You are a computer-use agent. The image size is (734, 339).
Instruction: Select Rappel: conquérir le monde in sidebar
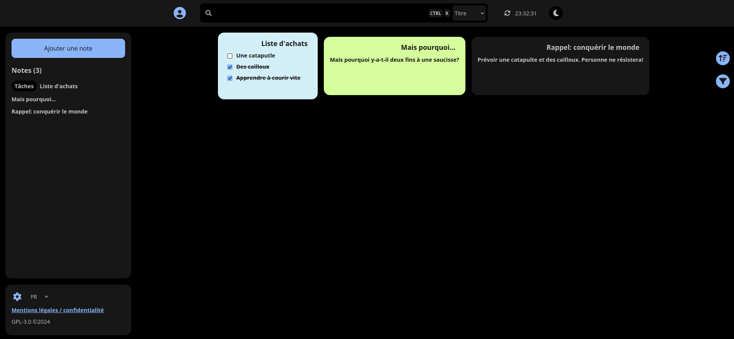(x=49, y=112)
